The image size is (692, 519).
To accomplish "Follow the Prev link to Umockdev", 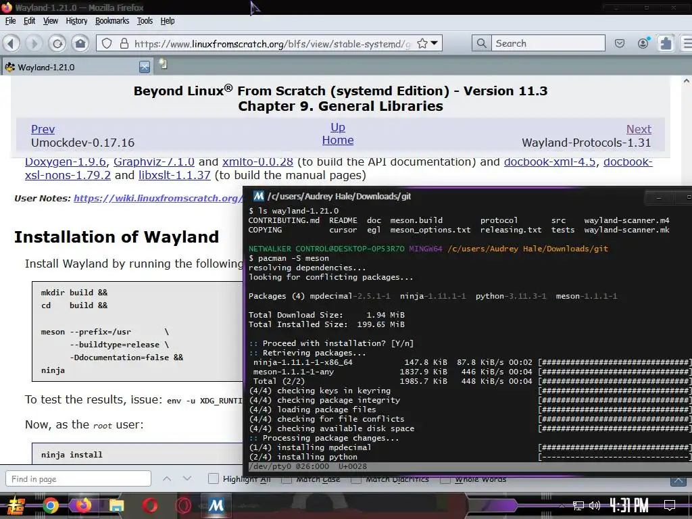I will click(43, 129).
